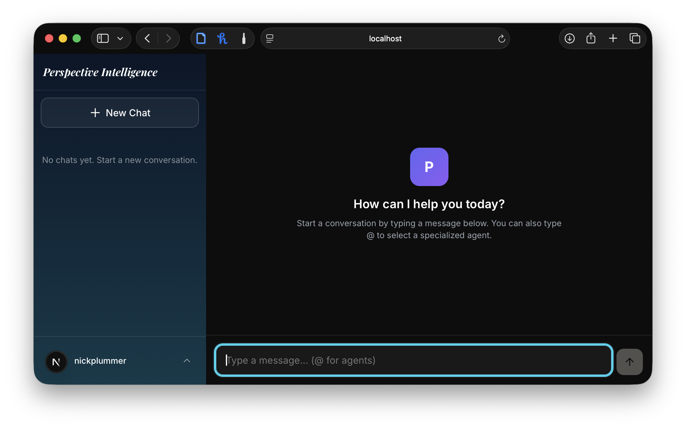Expand the nickplummer user menu chevron

pos(187,361)
